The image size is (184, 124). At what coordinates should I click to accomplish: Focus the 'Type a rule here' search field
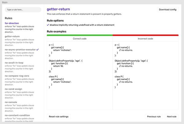(x=23, y=9)
